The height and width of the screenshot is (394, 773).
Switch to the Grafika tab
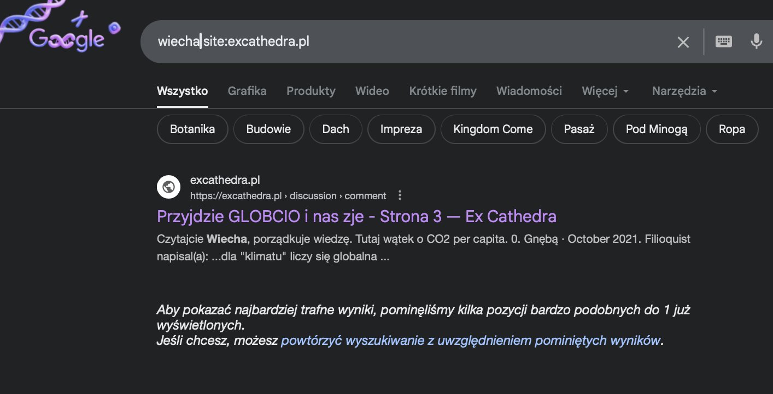coord(247,91)
